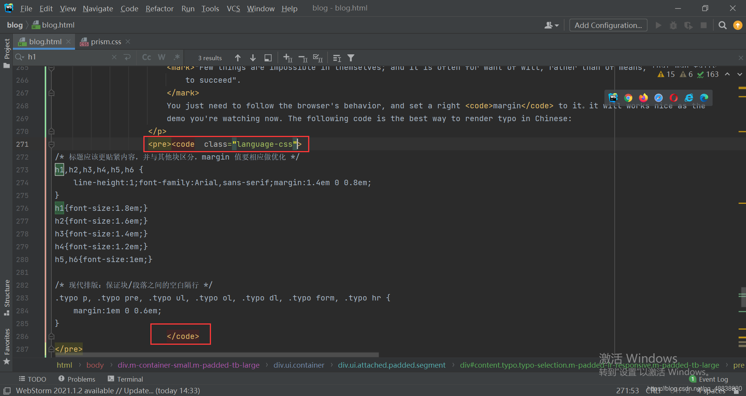Collapse the pre code block at line 271
746x396 pixels.
[51, 144]
